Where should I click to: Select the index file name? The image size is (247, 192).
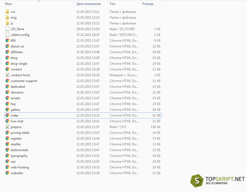click(15, 115)
